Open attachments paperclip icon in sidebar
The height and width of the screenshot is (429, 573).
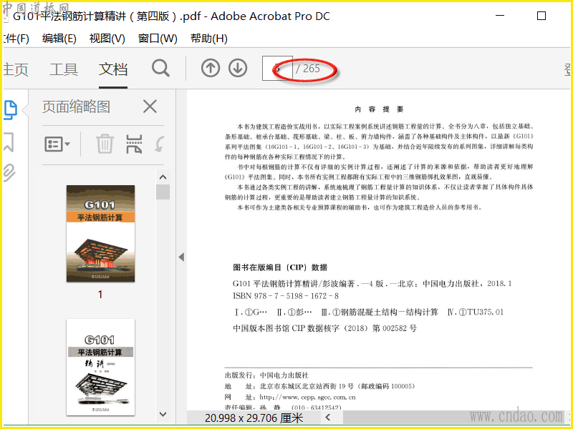(x=9, y=172)
